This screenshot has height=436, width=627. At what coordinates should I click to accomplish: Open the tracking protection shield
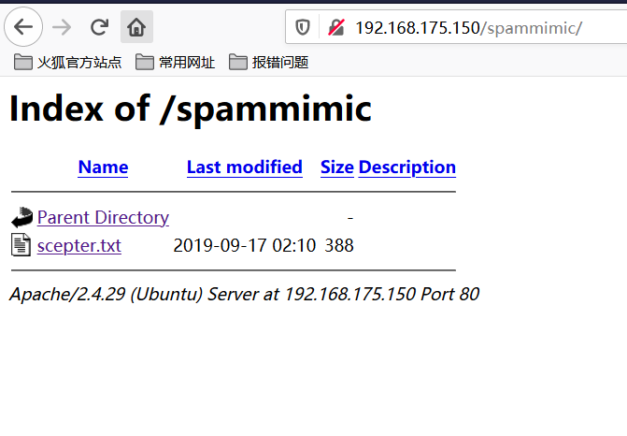point(303,27)
